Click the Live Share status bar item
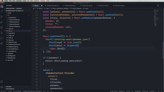 pyautogui.click(x=17, y=91)
